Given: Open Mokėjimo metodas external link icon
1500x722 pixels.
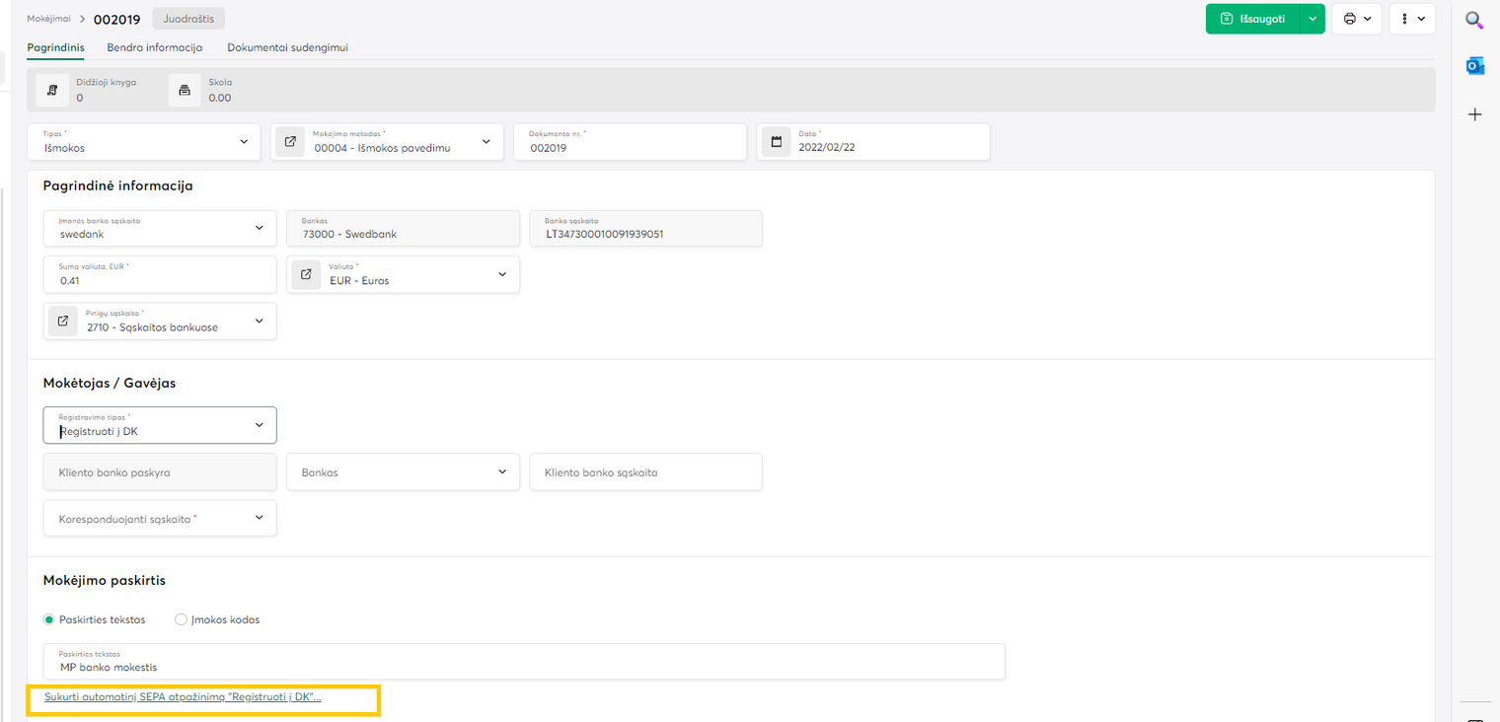Looking at the screenshot, I should 290,142.
